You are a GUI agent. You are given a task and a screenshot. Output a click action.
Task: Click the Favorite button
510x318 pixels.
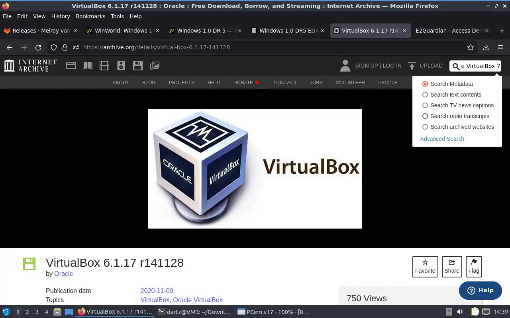coord(425,266)
